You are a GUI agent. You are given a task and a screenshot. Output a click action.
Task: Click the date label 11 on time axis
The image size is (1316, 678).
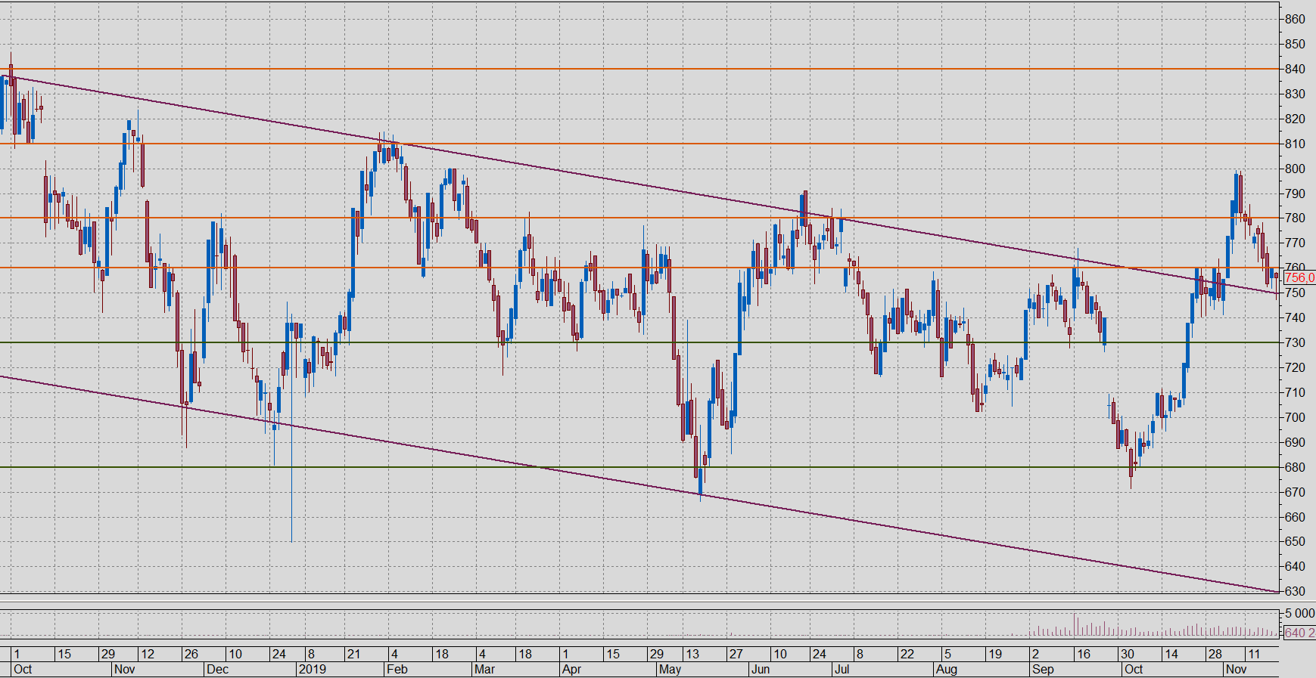1254,654
